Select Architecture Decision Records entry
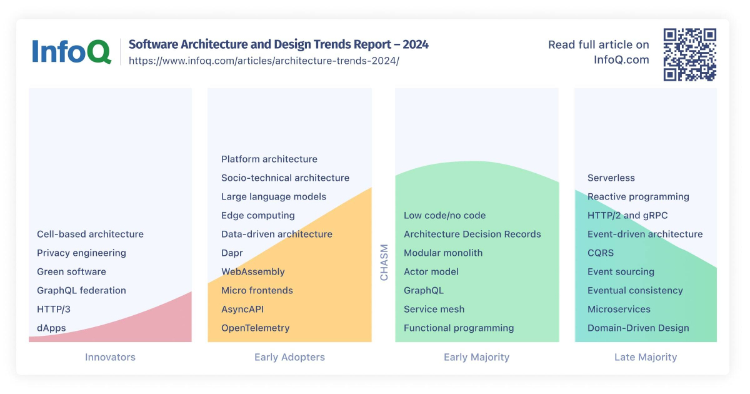Image resolution: width=750 pixels, height=394 pixels. (472, 234)
